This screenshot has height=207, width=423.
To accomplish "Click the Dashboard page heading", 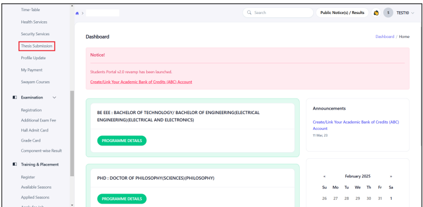I will (97, 37).
